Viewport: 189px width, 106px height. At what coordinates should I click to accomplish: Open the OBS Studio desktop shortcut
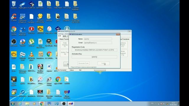[14, 42]
